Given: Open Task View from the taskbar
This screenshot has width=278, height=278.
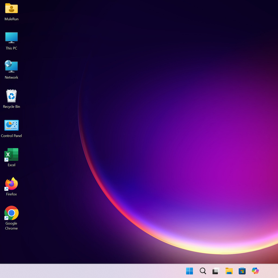Looking at the screenshot, I should click(x=216, y=271).
